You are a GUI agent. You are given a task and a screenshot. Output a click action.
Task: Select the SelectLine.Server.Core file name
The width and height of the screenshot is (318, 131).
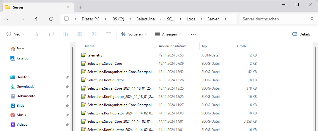click(x=104, y=63)
